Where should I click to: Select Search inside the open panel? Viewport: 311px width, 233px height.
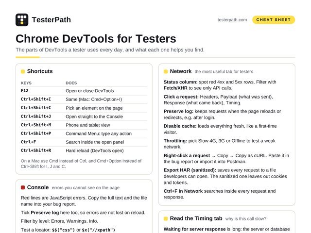[x=95, y=142]
